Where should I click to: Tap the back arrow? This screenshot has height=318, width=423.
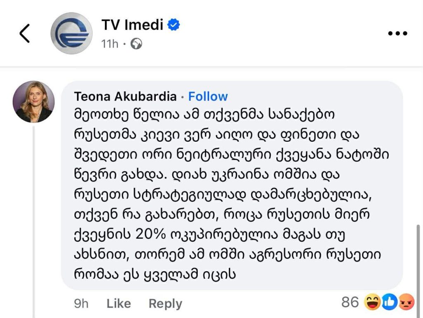pos(25,33)
